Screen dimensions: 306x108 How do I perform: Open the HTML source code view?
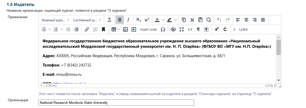pyautogui.click(x=190, y=29)
